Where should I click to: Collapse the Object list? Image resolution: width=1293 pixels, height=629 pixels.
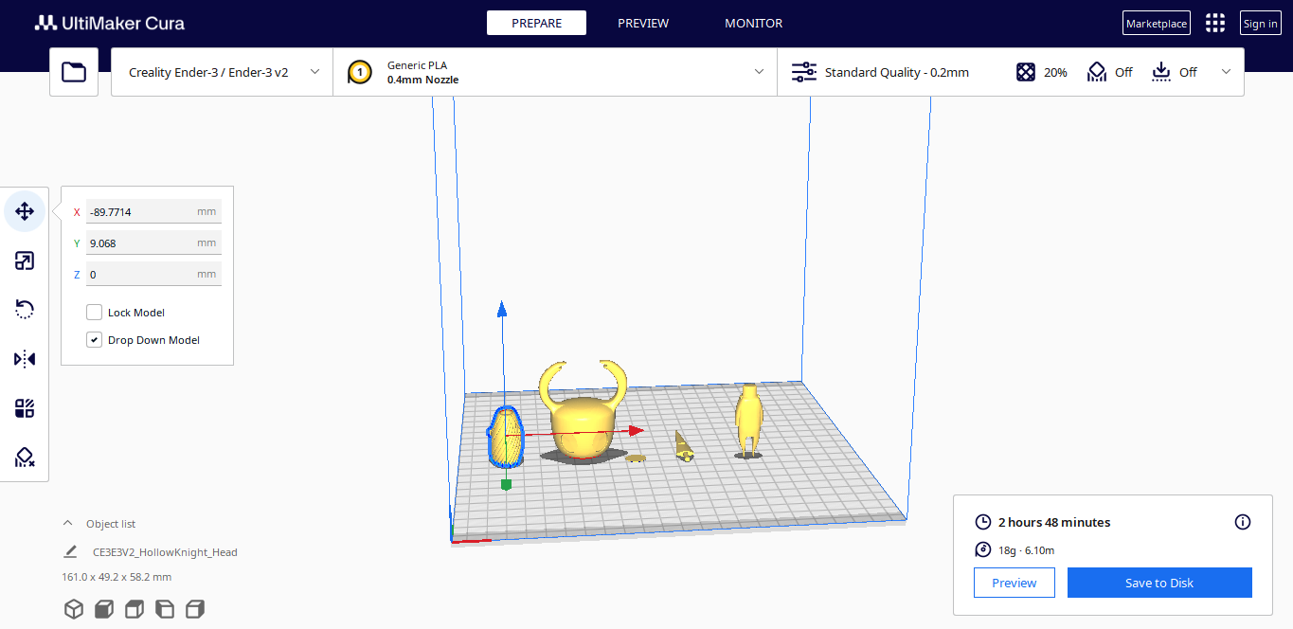tap(67, 523)
